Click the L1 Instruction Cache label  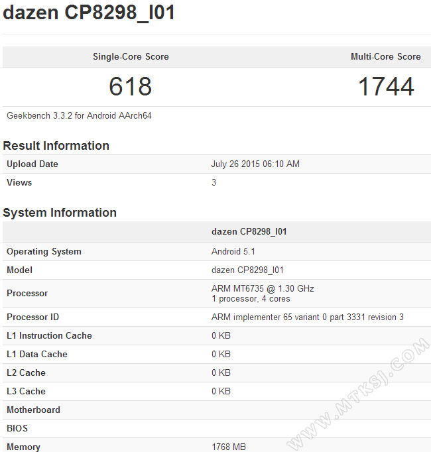[x=49, y=335]
